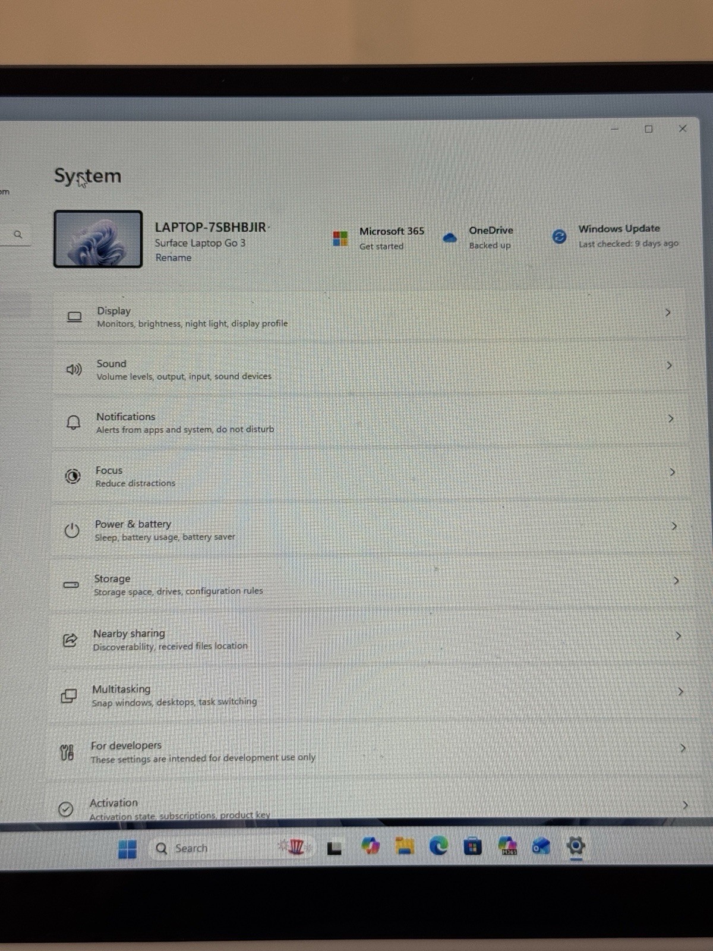The height and width of the screenshot is (951, 713).
Task: Open File Explorer from the taskbar
Action: point(405,846)
